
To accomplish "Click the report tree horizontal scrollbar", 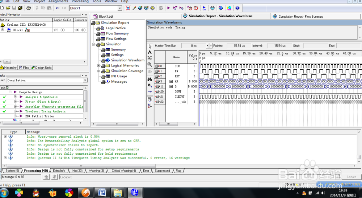I will pyautogui.click(x=117, y=124).
